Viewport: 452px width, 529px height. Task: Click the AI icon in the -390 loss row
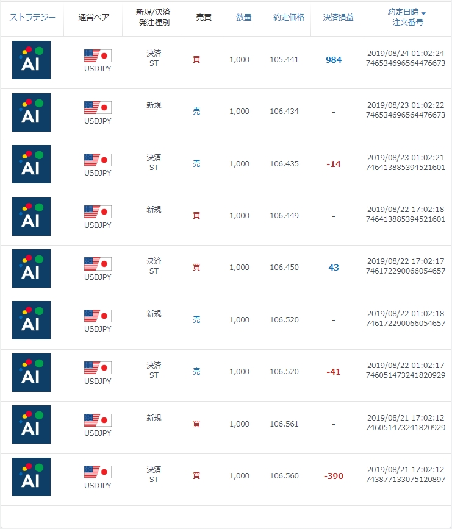[x=31, y=477]
